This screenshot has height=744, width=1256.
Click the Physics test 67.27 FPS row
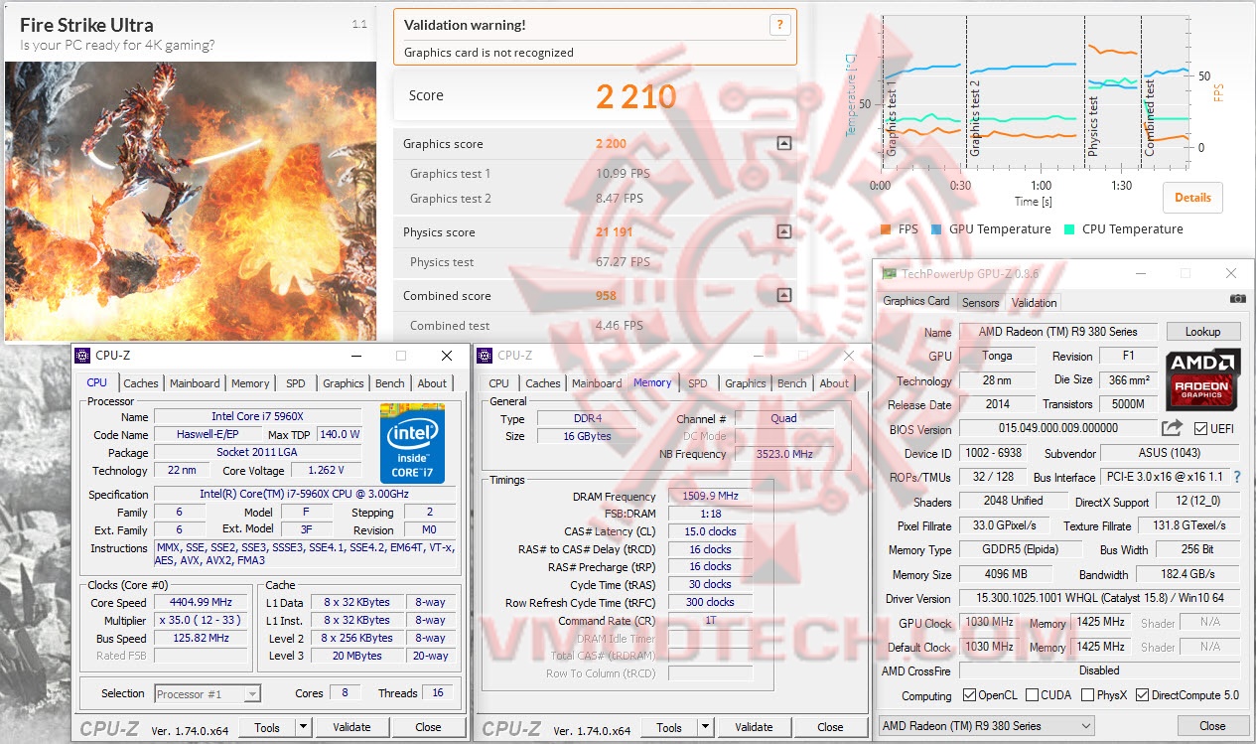596,262
